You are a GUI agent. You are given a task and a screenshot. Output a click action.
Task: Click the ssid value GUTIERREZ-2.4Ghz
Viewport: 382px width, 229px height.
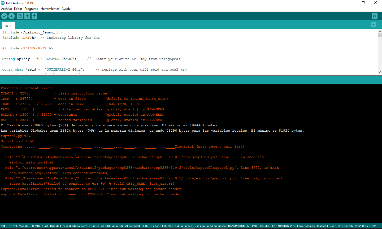click(x=64, y=70)
